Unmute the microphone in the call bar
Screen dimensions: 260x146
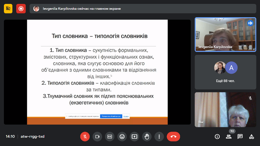[x=85, y=137]
